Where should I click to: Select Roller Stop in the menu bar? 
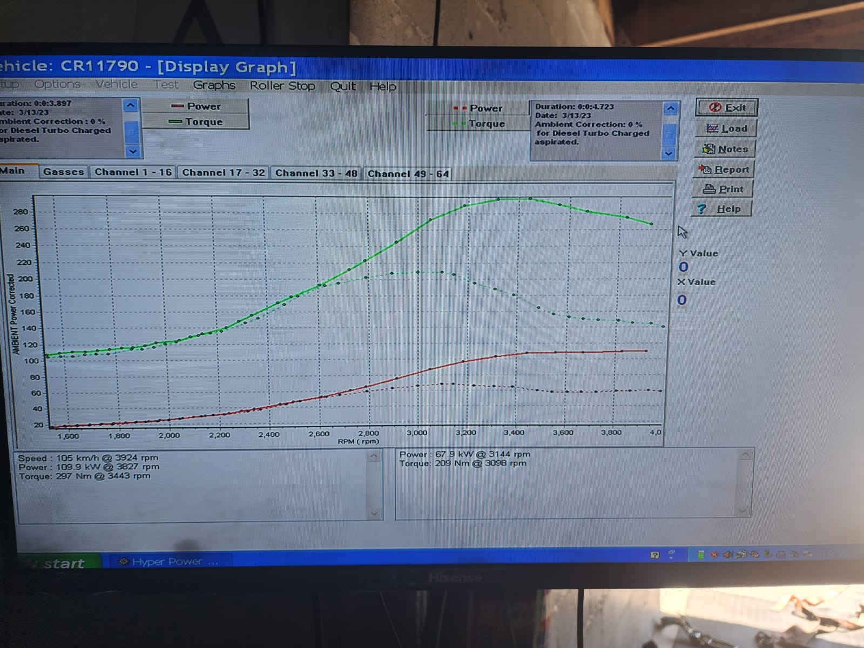click(x=282, y=86)
